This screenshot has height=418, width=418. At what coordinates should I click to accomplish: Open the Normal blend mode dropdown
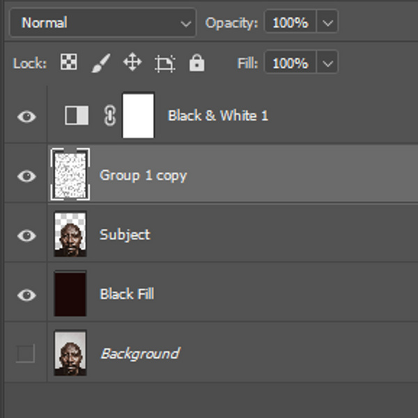pos(103,23)
